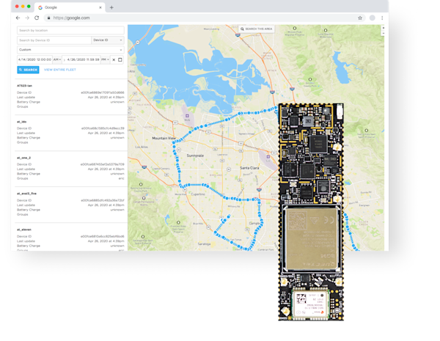440x341 pixels.
Task: Click the SJC airport marker on map
Action: point(268,158)
